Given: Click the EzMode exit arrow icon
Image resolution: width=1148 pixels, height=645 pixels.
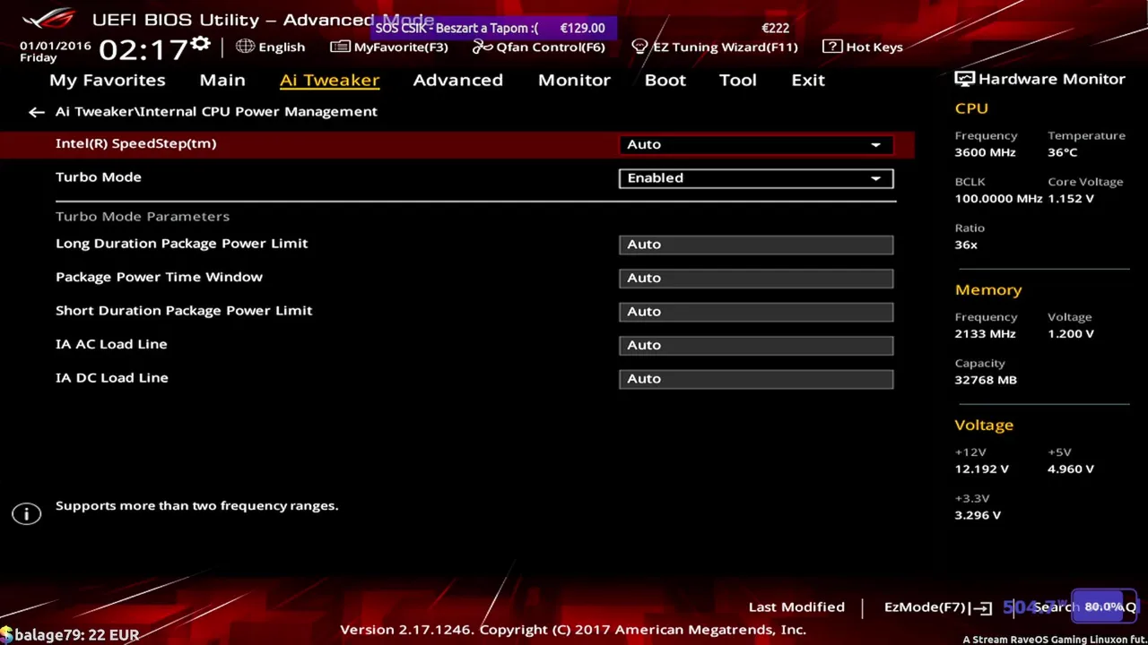Looking at the screenshot, I should point(983,608).
